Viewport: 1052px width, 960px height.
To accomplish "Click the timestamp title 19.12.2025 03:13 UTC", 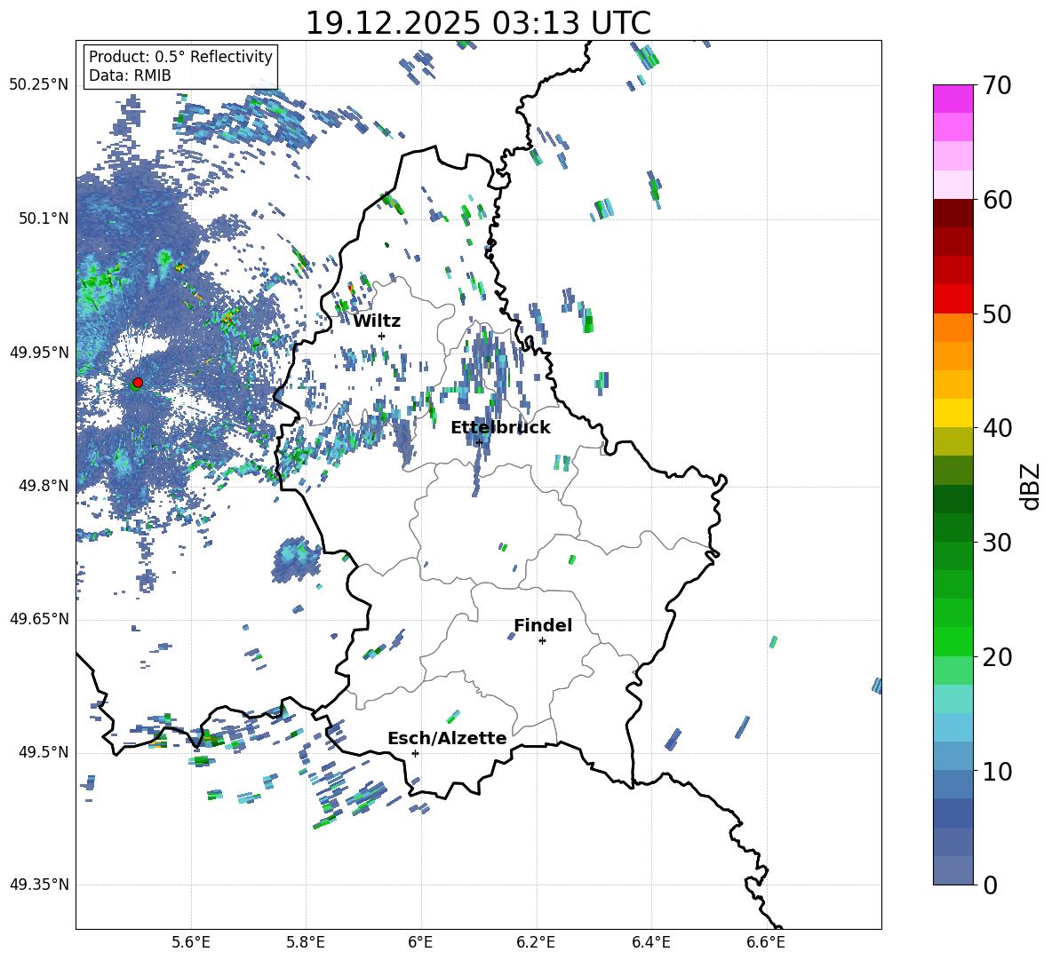I will [x=478, y=23].
